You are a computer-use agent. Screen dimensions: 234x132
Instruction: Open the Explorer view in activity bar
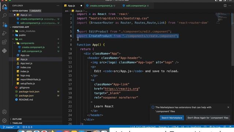pos(4,7)
